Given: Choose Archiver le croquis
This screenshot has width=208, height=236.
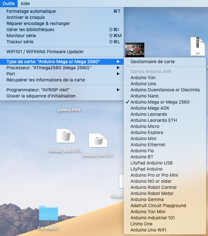Looking at the screenshot, I should pyautogui.click(x=62, y=17).
